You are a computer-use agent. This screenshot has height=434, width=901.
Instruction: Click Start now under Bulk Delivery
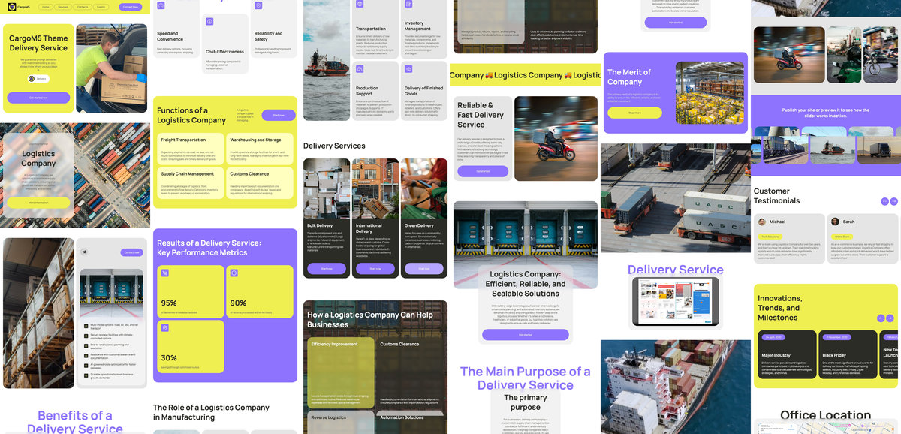[327, 268]
